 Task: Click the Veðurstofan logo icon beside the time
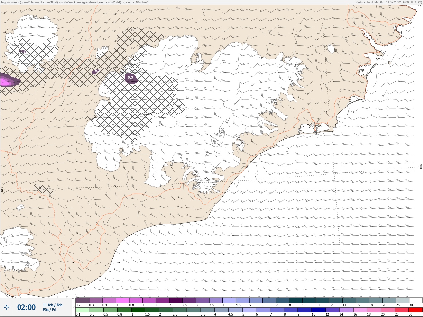(6, 307)
